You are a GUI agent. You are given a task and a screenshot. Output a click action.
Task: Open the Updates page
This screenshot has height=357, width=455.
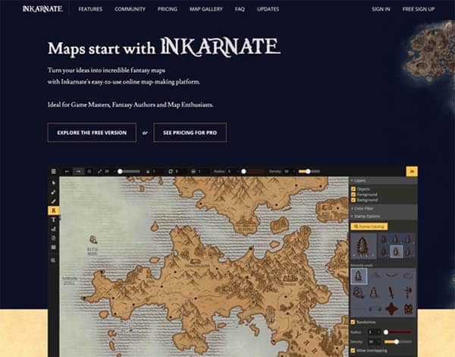pos(268,9)
